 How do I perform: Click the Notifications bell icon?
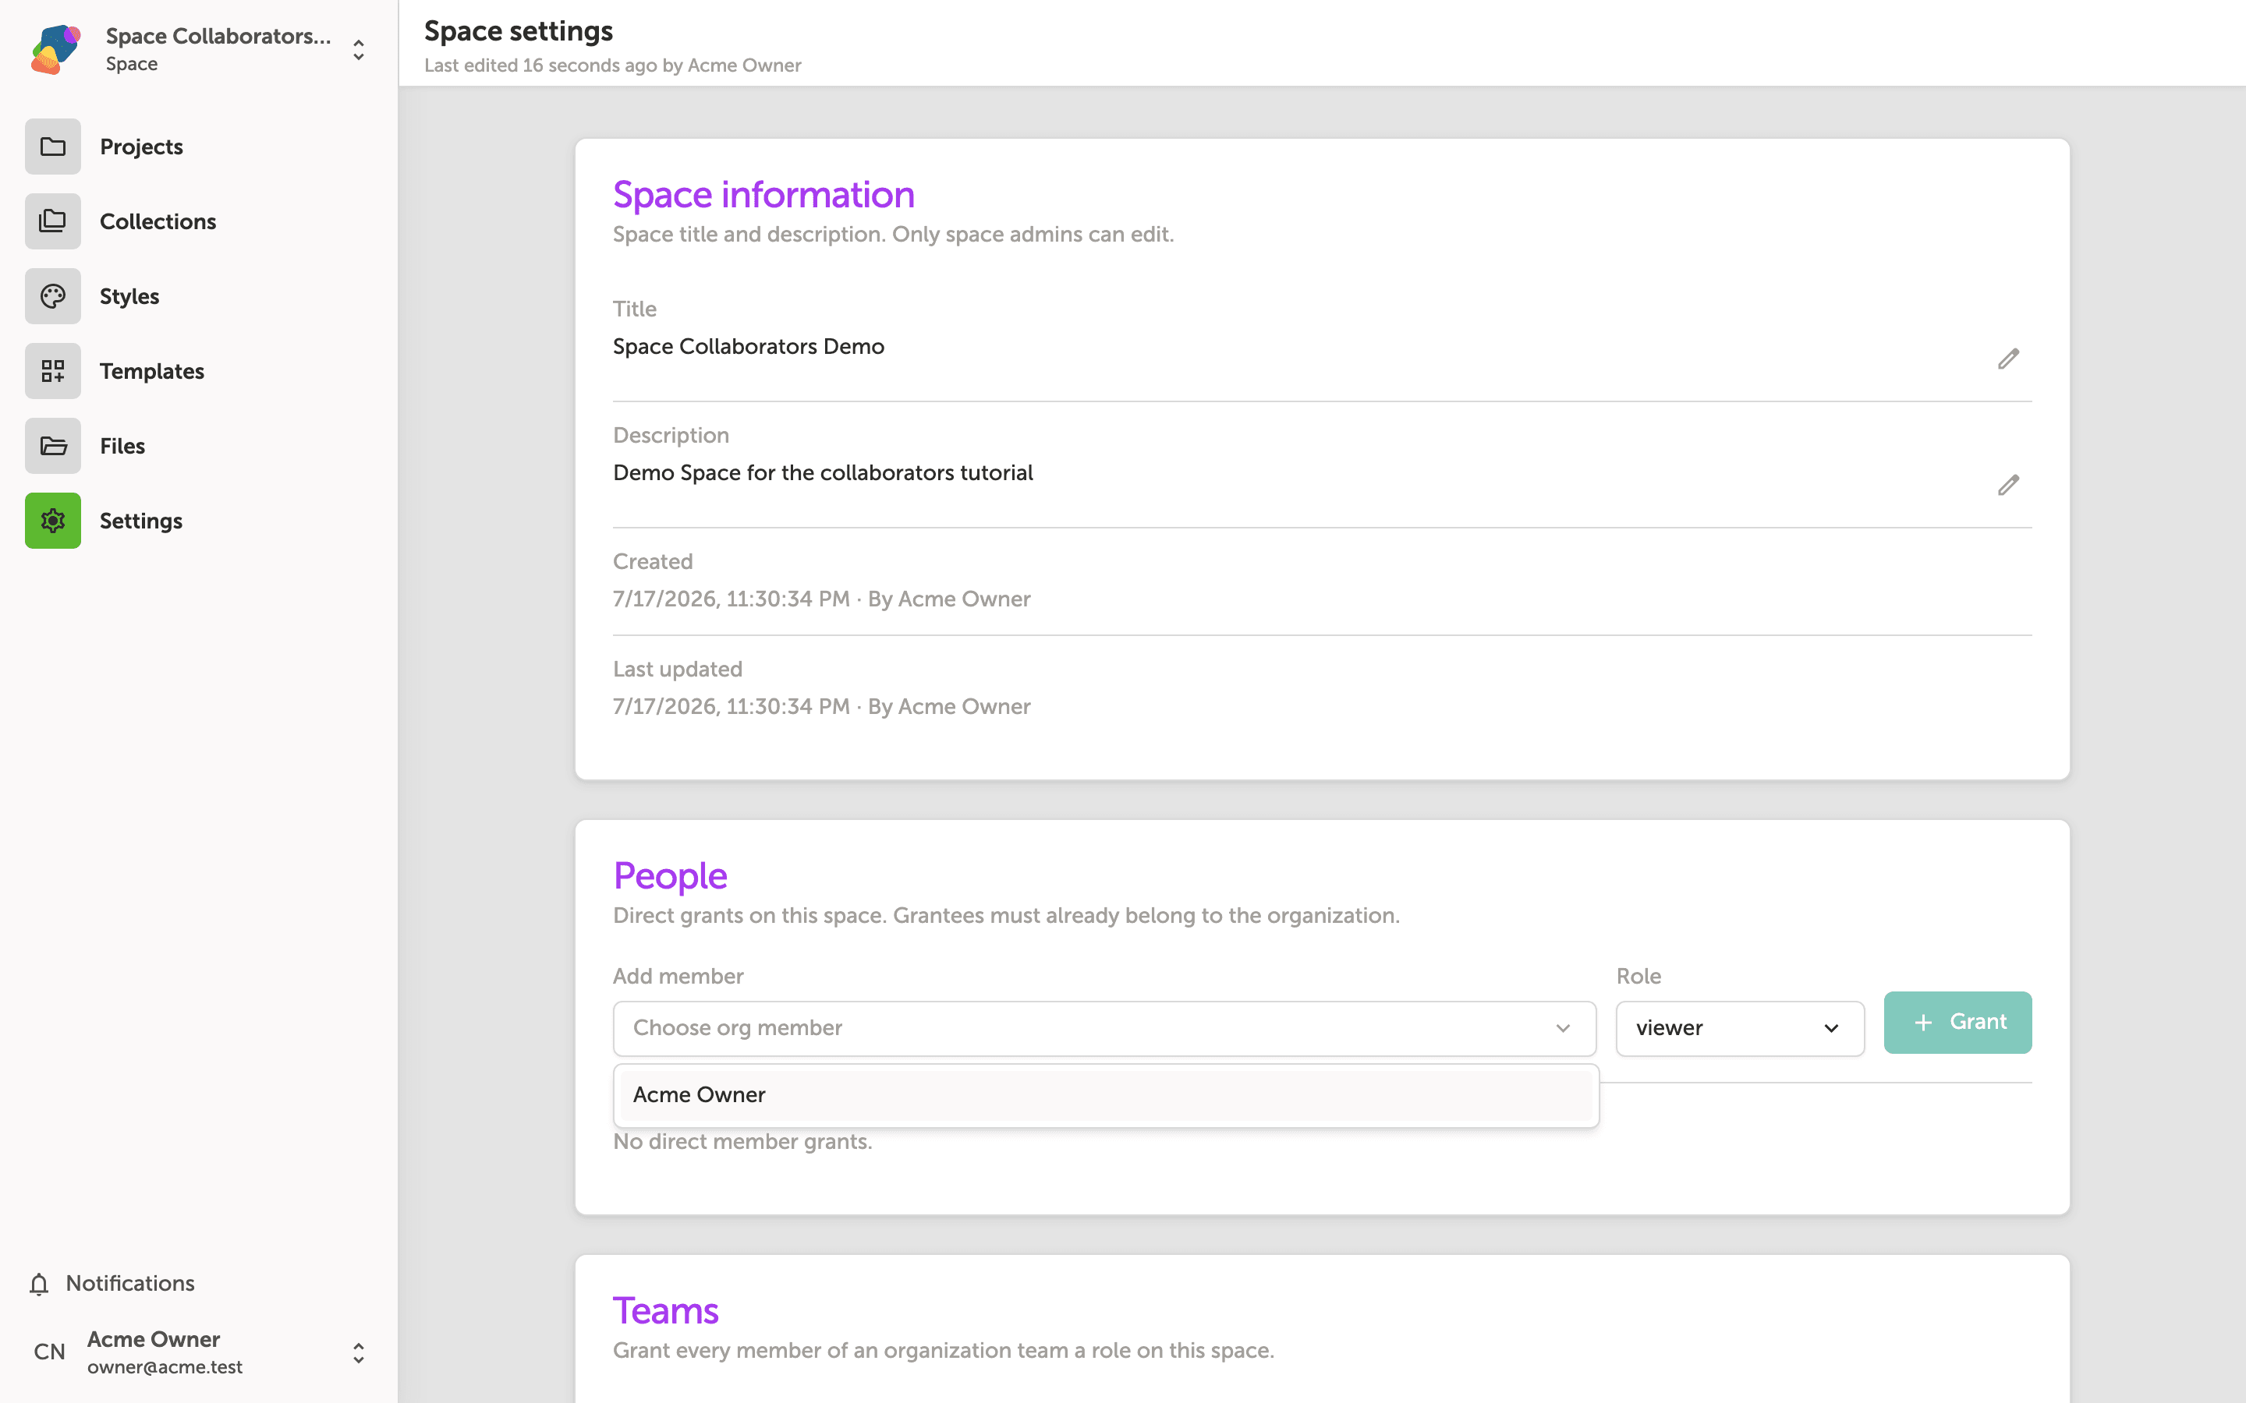[39, 1285]
